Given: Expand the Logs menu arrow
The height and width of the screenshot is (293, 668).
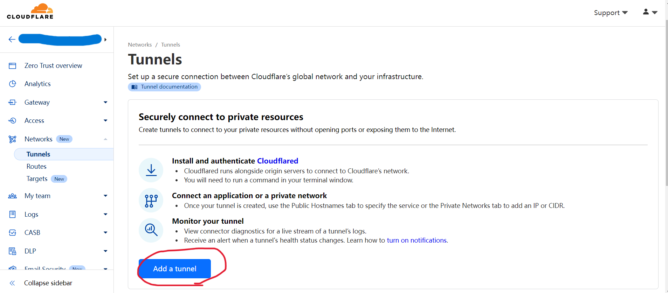Looking at the screenshot, I should point(105,214).
